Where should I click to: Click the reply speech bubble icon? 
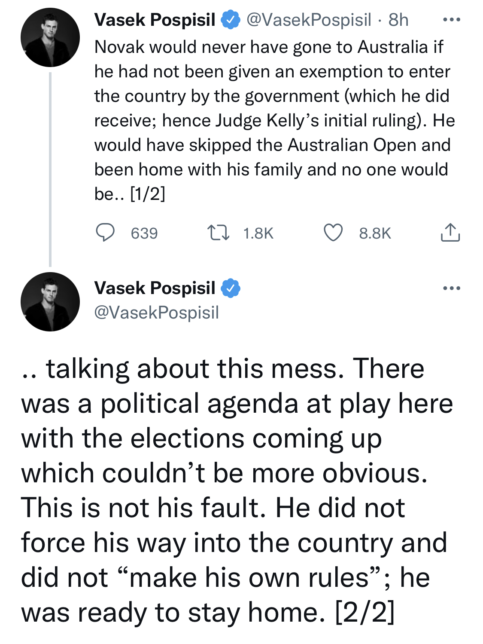[105, 233]
